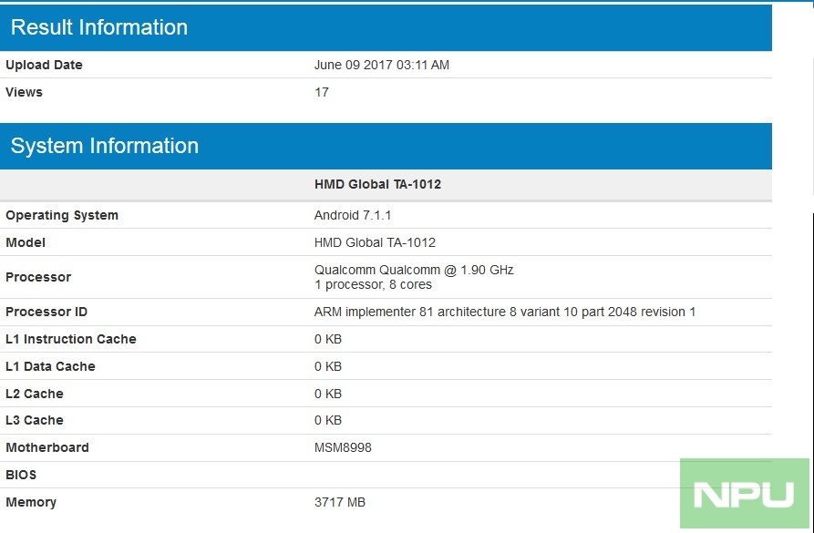Select the Memory value 3717 MB

[x=341, y=502]
